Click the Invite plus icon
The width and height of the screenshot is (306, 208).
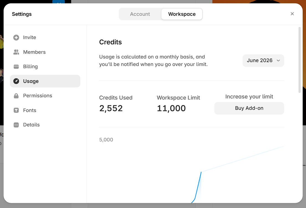[x=16, y=37]
